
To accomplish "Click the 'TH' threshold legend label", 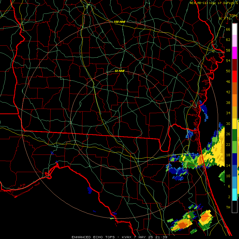I will (x=228, y=207).
